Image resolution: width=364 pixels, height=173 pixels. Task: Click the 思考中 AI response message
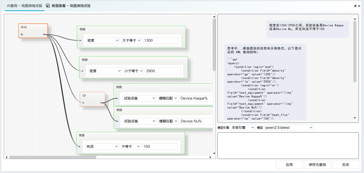(x=265, y=82)
